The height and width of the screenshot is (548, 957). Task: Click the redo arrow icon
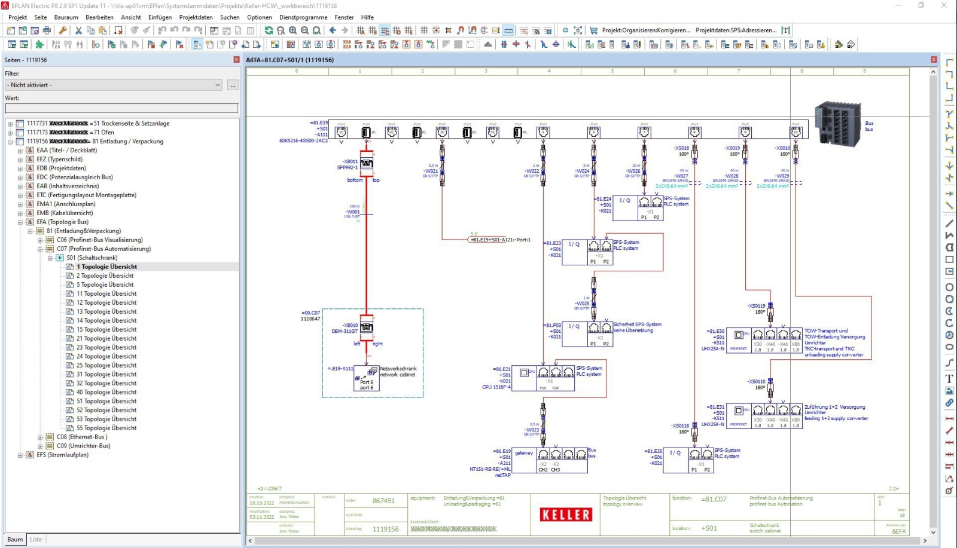click(x=186, y=30)
